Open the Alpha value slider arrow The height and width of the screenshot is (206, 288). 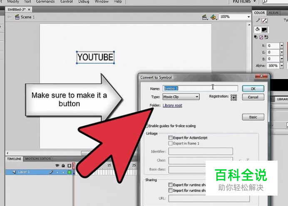click(282, 66)
